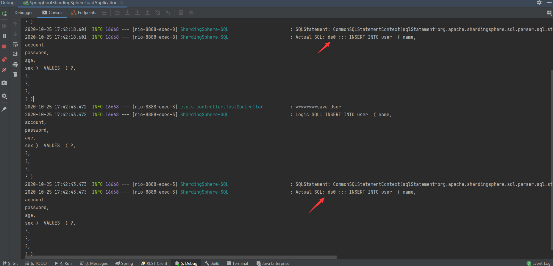The image size is (553, 266).
Task: Open the TODO tool window
Action: [36, 263]
